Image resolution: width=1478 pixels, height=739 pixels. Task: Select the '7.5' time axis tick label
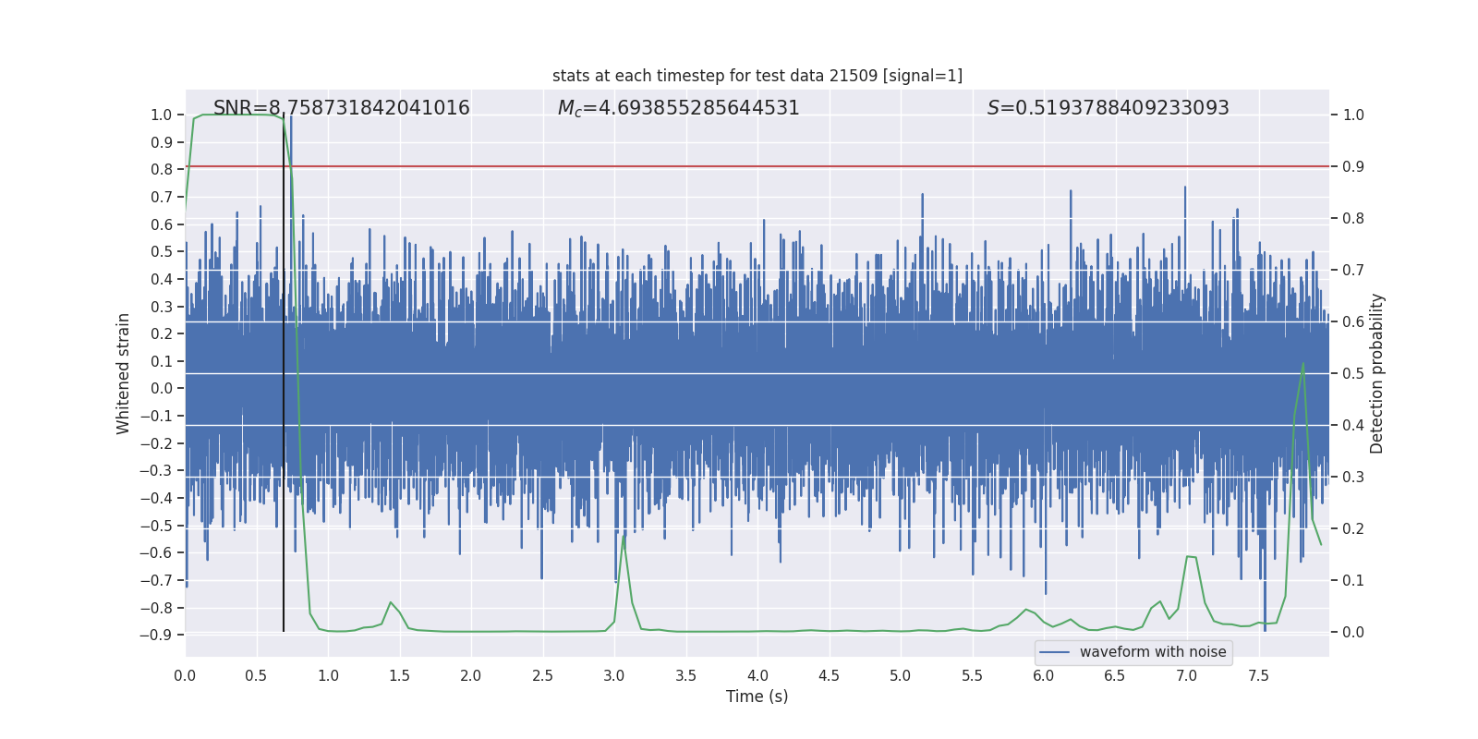[x=1258, y=675]
